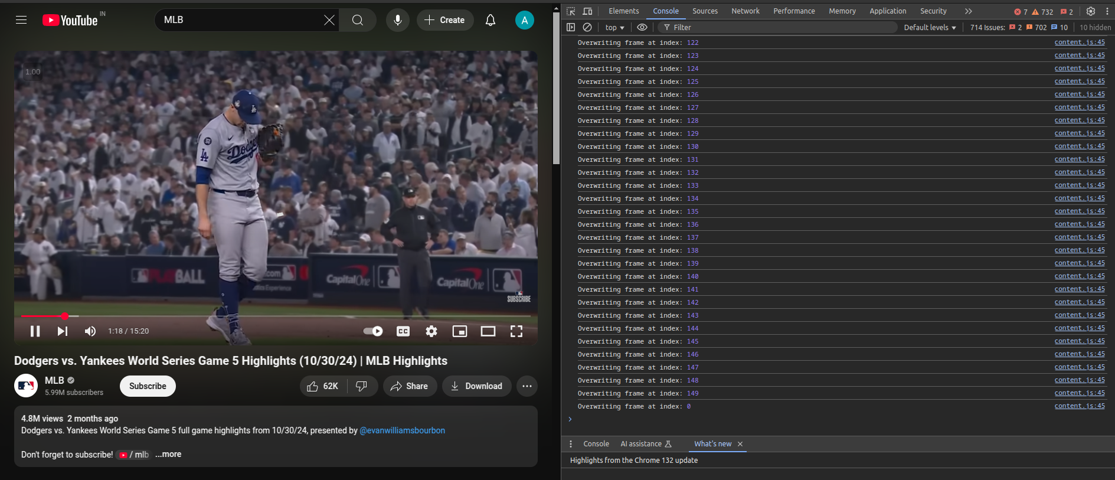Click log text 'Overwriting frame at index: 135'
1115x480 pixels.
point(638,211)
